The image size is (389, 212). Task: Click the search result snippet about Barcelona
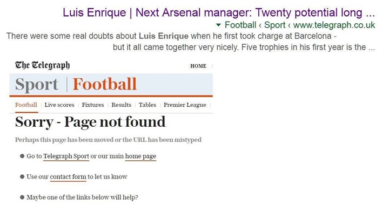(191, 42)
